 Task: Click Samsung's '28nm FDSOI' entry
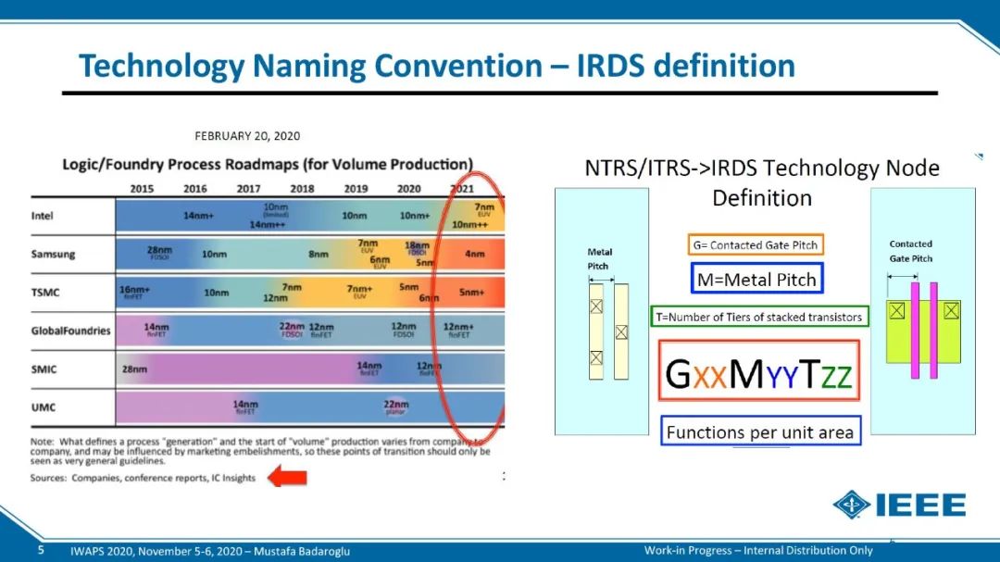pyautogui.click(x=159, y=253)
